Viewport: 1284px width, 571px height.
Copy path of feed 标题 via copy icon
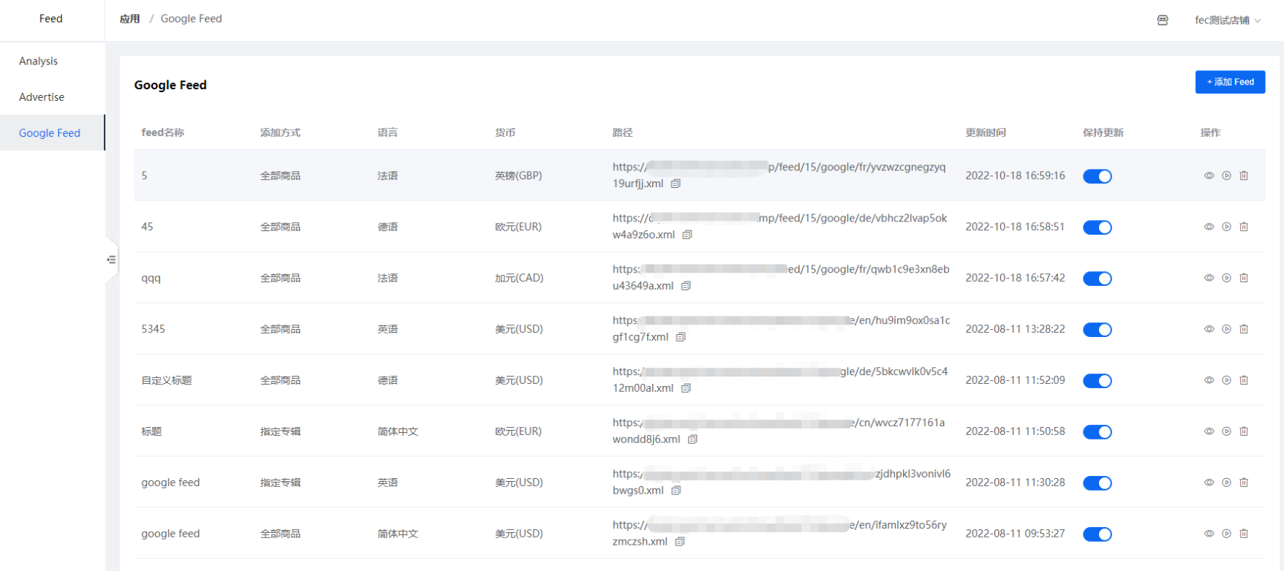pos(692,439)
